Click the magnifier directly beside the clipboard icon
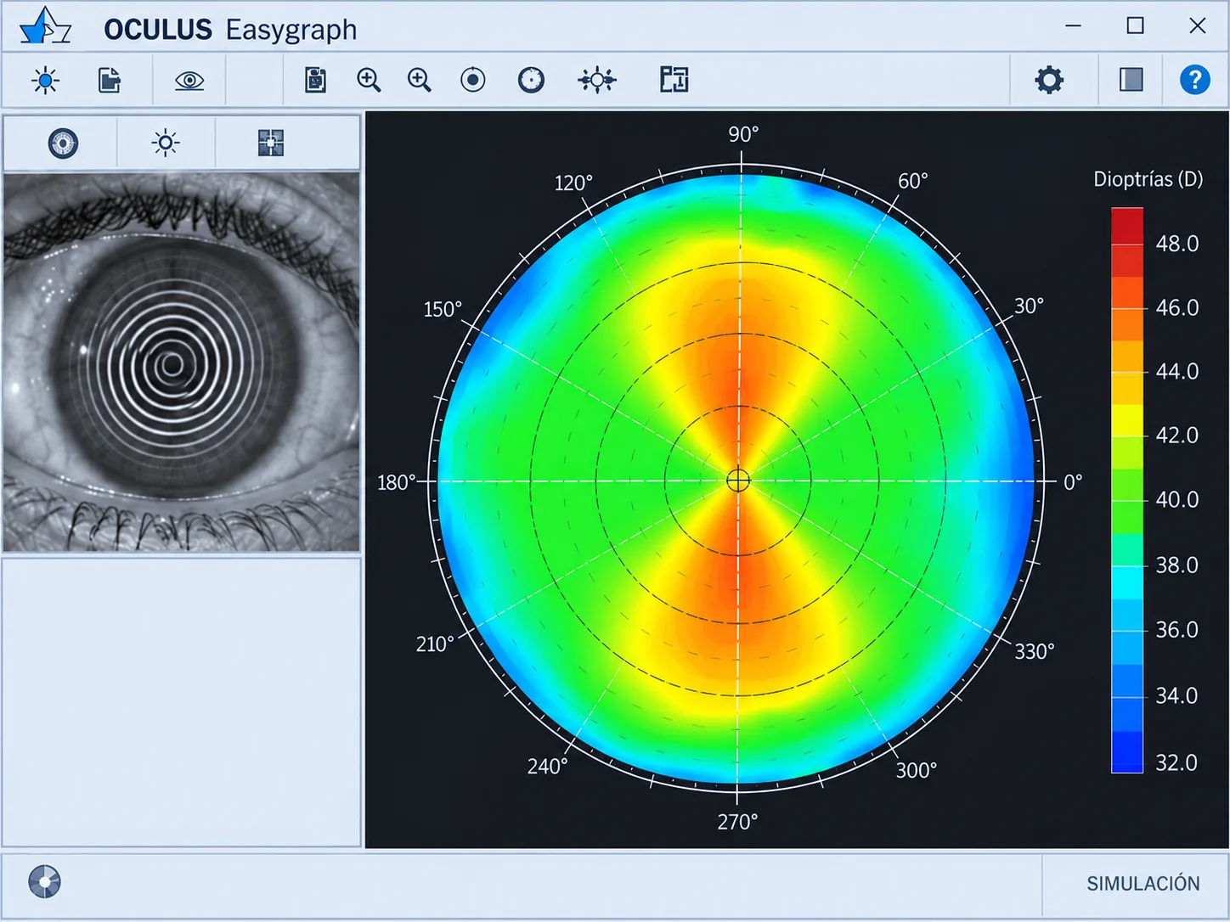Screen dimensions: 1230x922 (x=369, y=80)
